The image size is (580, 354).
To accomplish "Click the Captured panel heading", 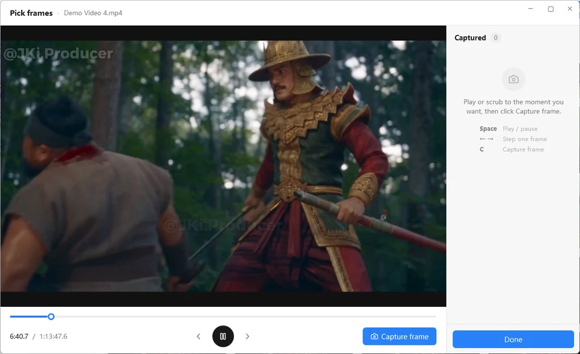I will (470, 37).
